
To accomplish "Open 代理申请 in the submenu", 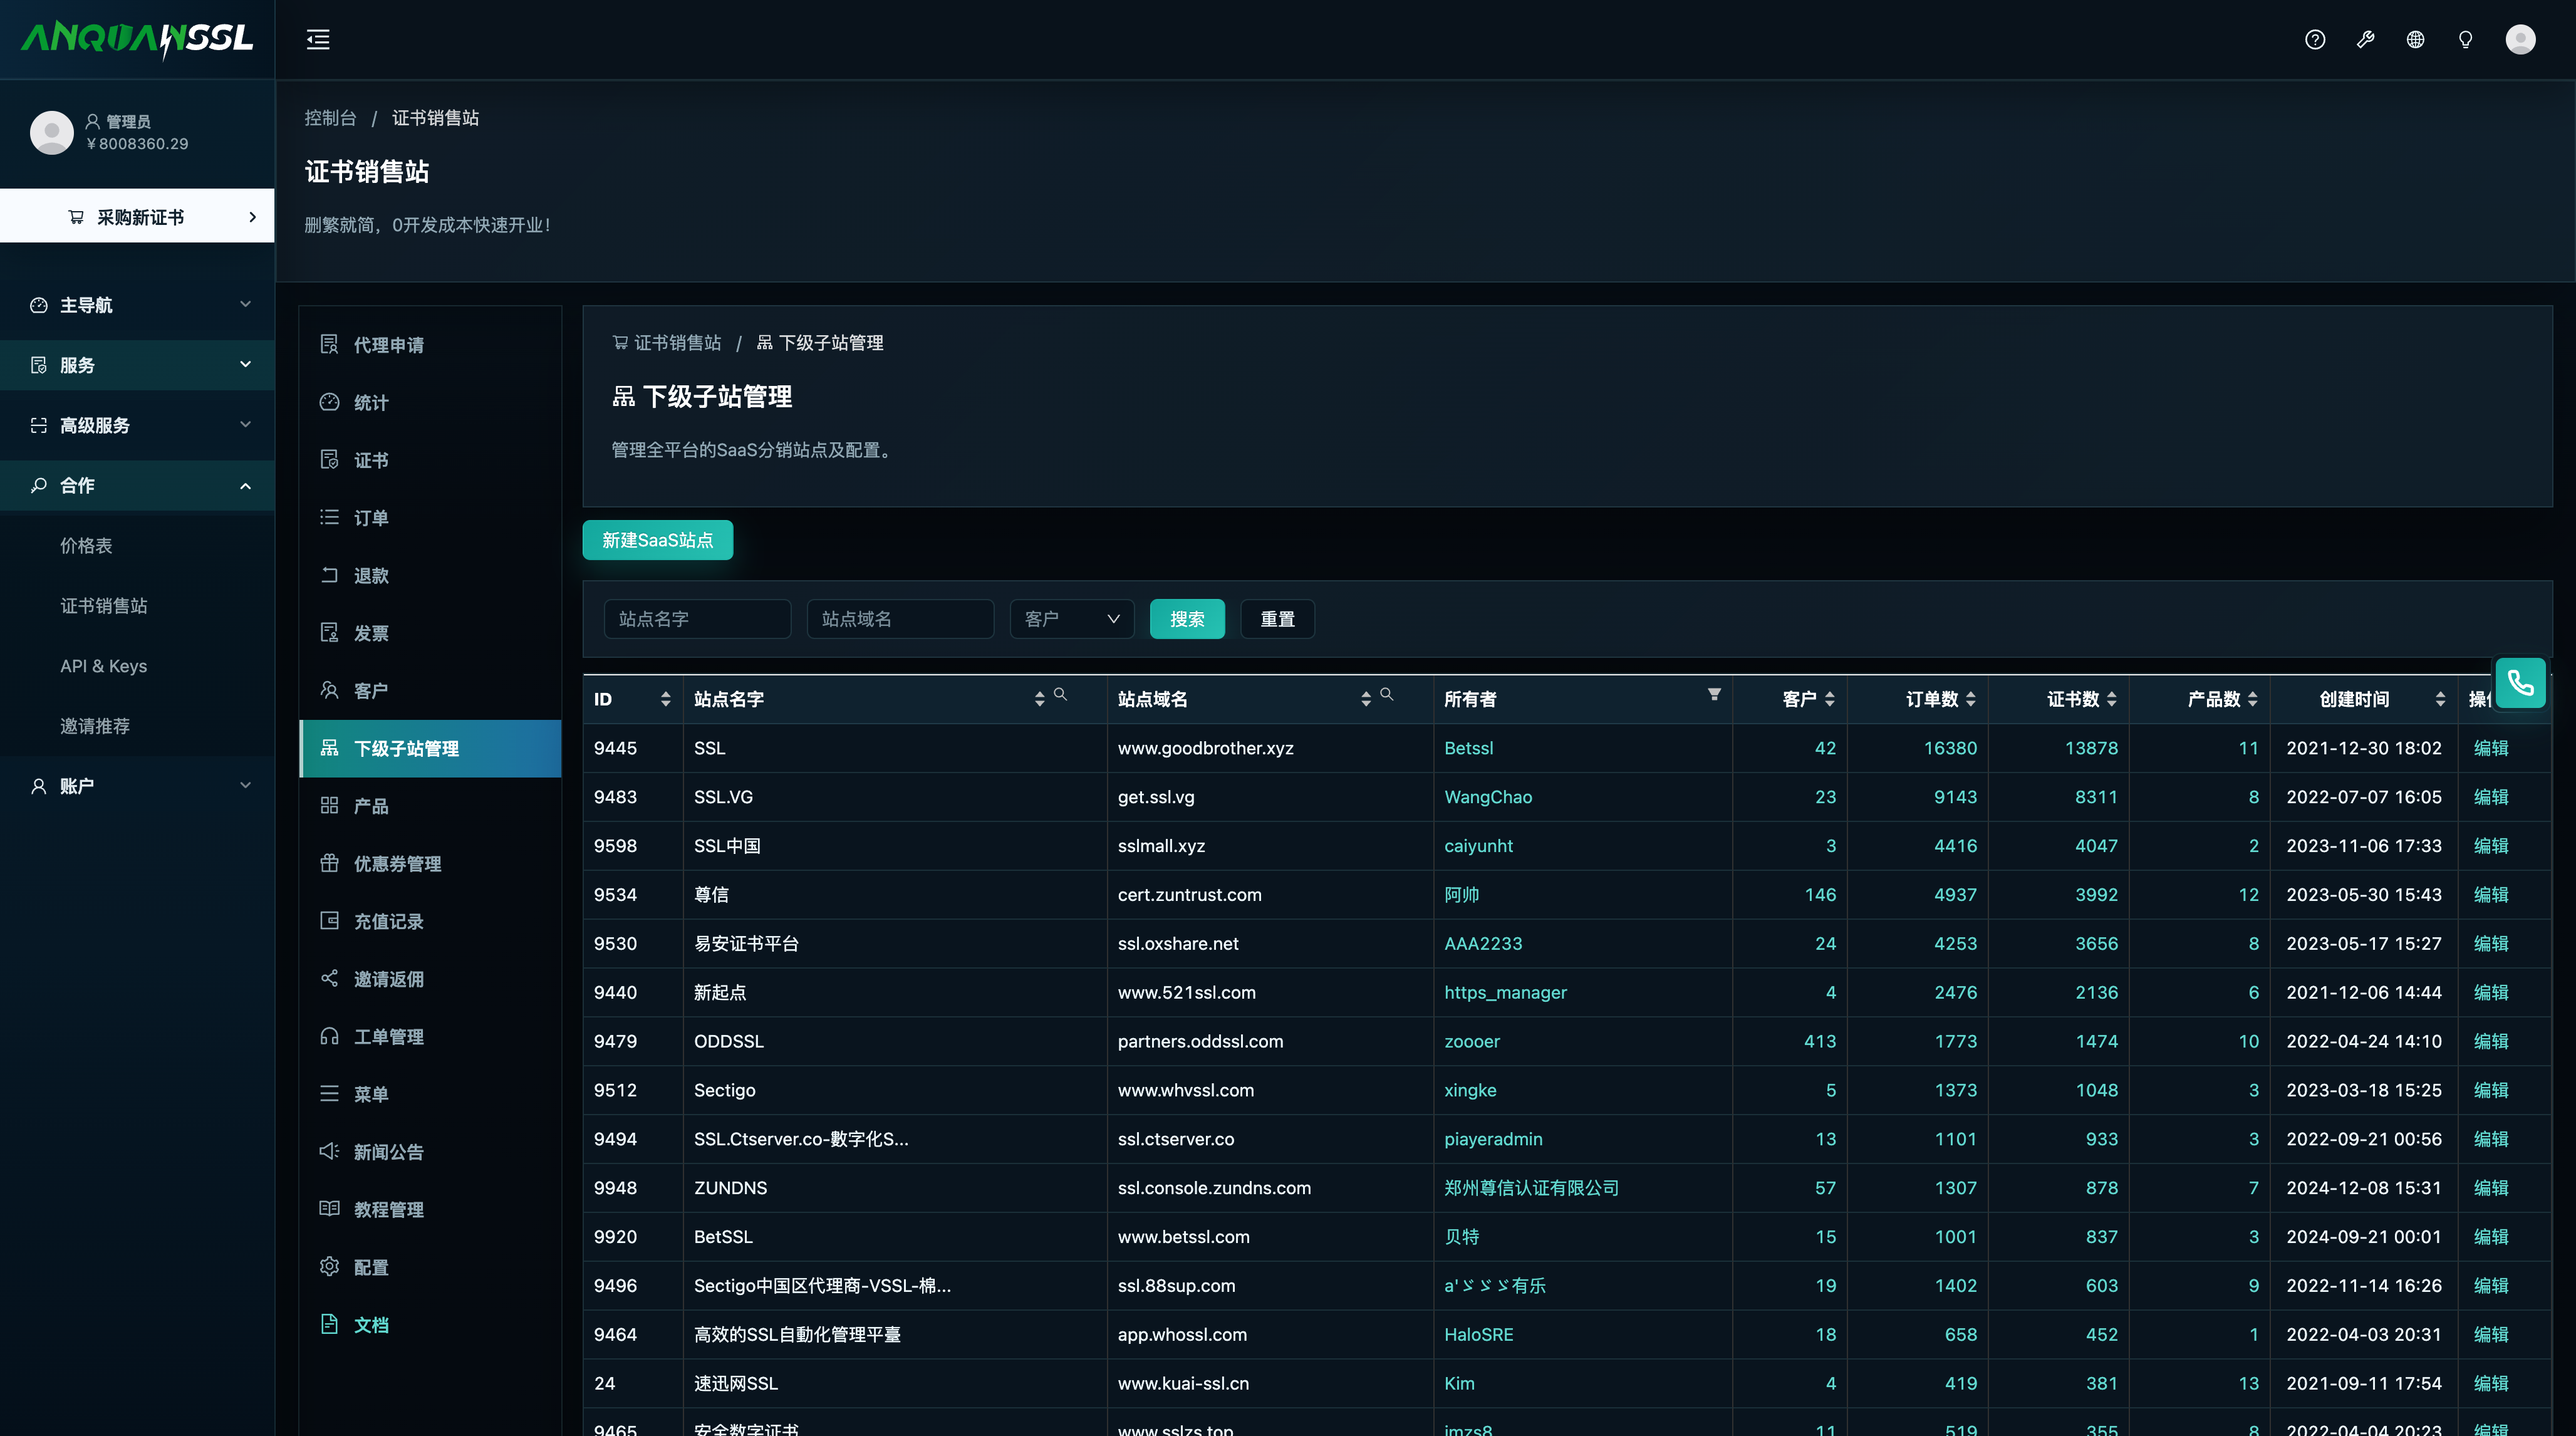I will click(430, 345).
